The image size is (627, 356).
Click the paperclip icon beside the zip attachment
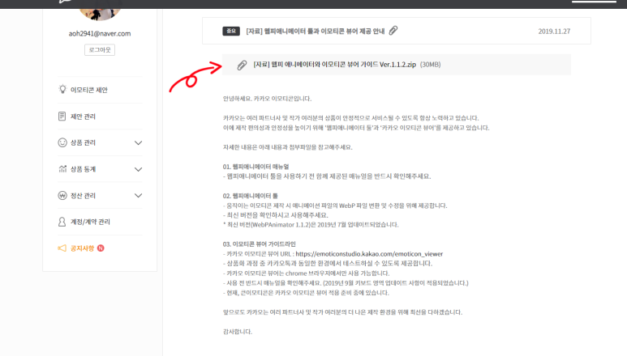(x=242, y=65)
